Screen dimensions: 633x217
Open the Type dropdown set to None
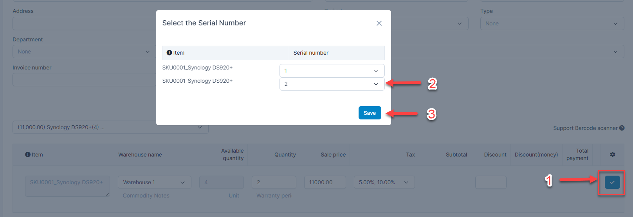[x=552, y=23]
